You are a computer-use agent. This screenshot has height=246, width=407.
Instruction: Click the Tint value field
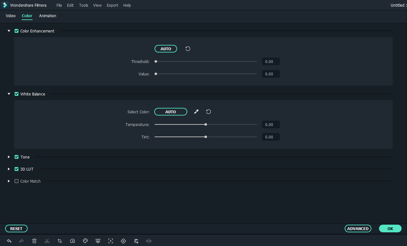[x=271, y=137]
